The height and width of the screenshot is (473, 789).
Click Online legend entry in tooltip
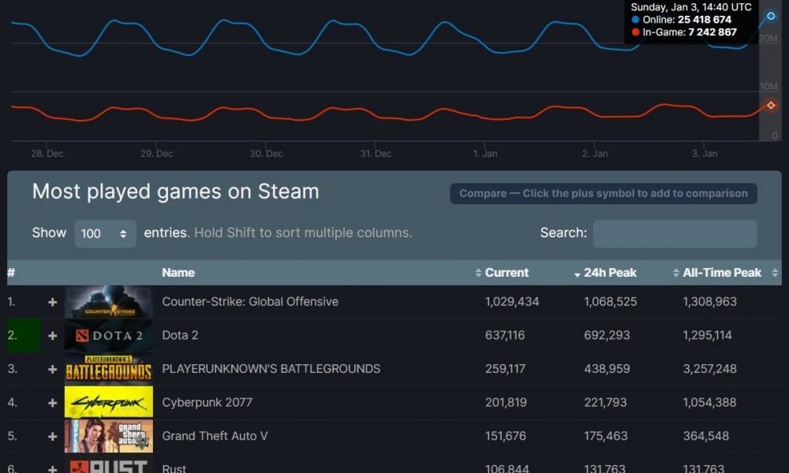[x=682, y=20]
